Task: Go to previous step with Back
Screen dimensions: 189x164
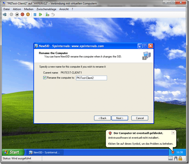Action: (x=102, y=118)
